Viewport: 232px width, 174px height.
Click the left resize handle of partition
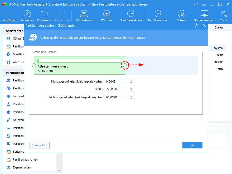[x=34, y=65]
